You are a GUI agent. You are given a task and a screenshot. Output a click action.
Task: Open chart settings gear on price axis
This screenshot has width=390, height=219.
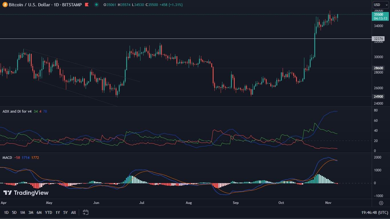point(381,203)
